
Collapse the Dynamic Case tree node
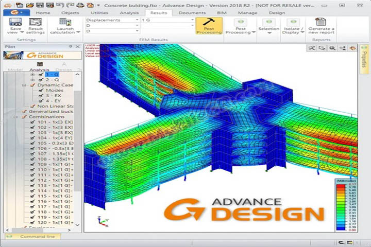[24, 85]
